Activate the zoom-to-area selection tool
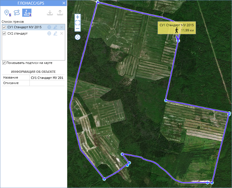This screenshot has height=188, width=232. tap(78, 23)
